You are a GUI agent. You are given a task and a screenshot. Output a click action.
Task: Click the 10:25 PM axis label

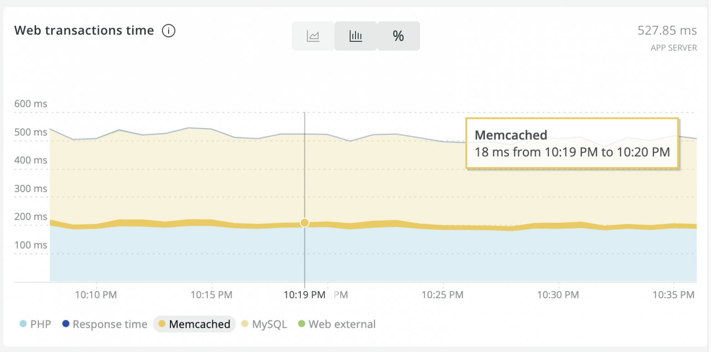(x=442, y=295)
